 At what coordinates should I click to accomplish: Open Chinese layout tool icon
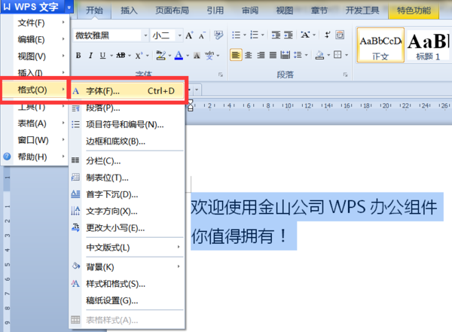305,35
